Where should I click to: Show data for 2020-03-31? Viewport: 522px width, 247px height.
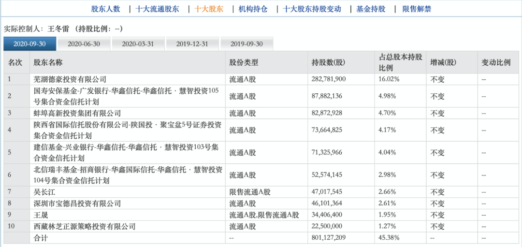pyautogui.click(x=138, y=44)
